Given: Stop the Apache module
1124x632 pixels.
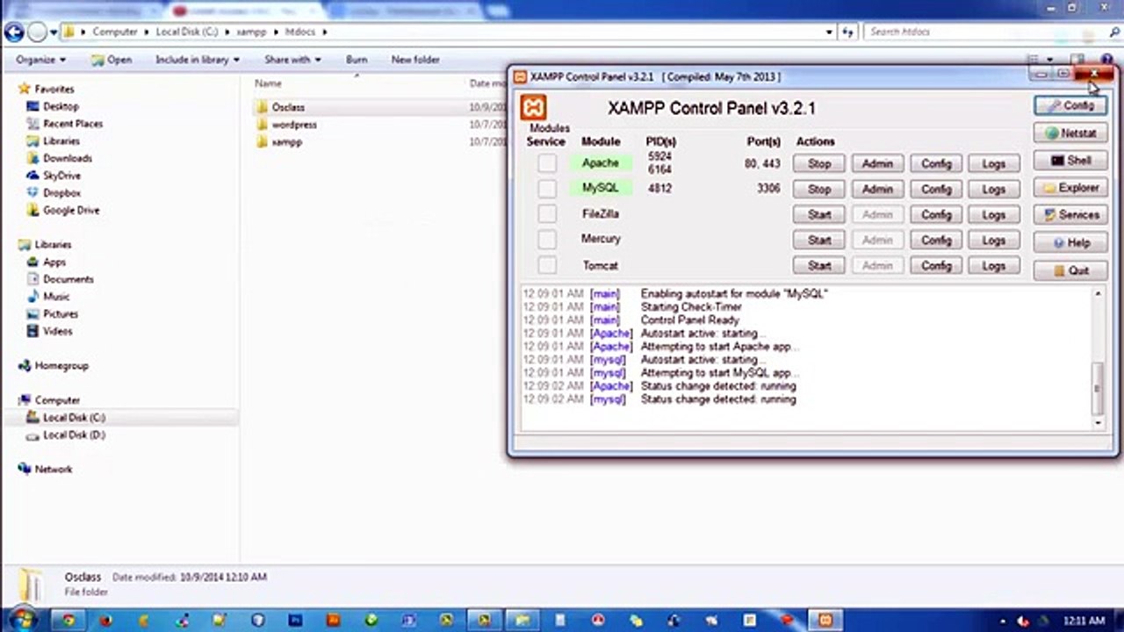Looking at the screenshot, I should (819, 163).
